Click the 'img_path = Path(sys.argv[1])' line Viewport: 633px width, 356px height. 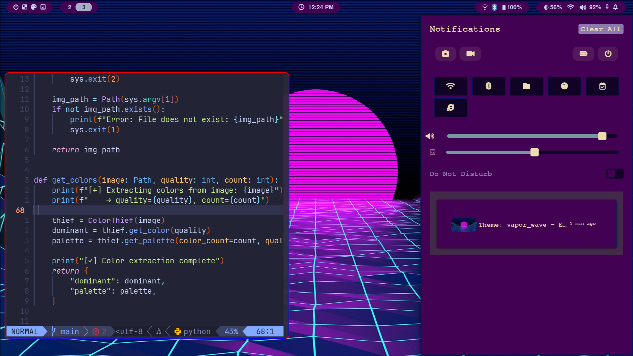[115, 99]
